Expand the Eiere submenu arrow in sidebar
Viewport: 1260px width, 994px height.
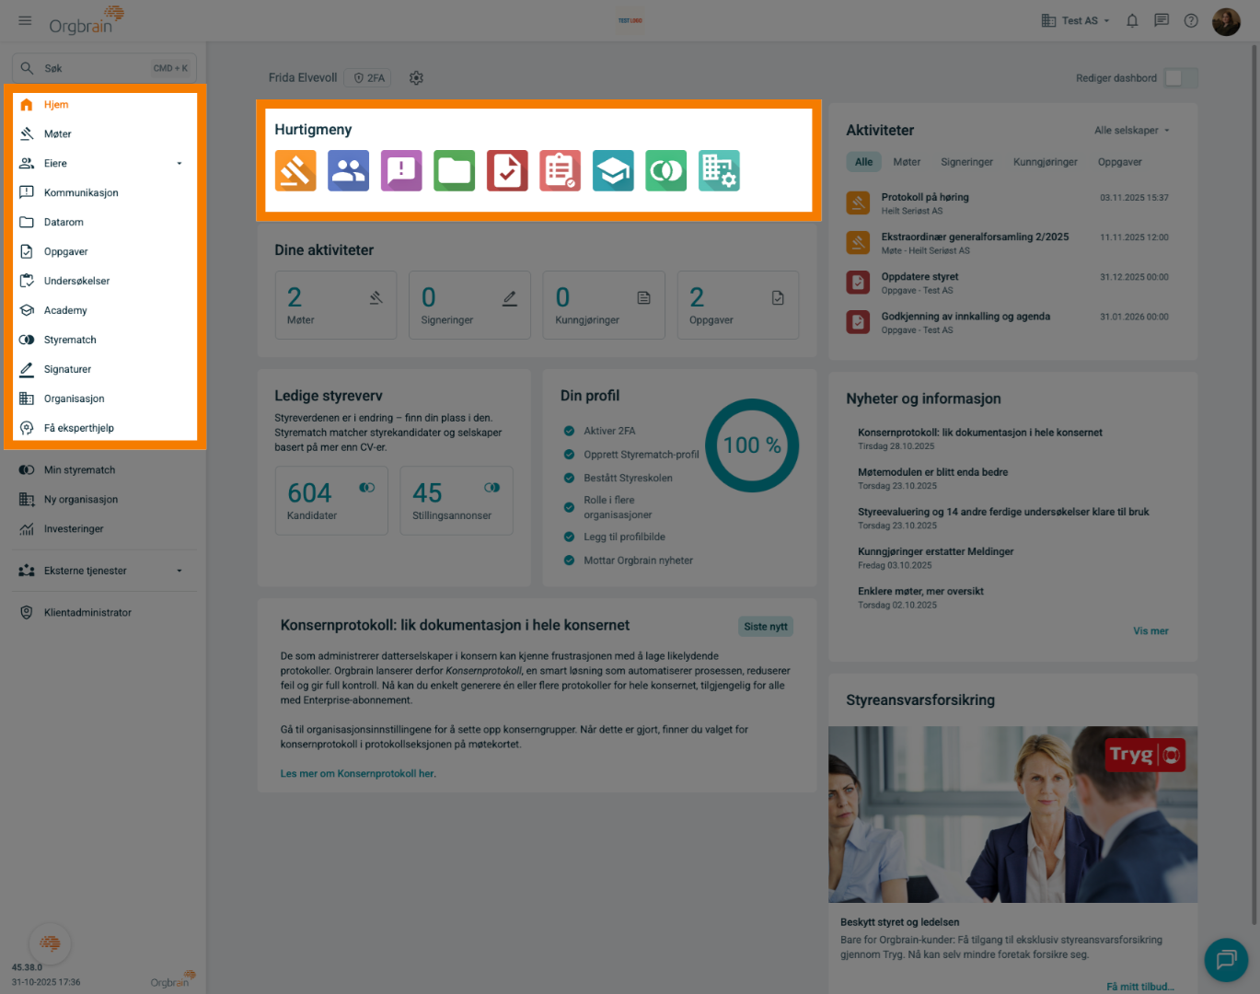179,164
